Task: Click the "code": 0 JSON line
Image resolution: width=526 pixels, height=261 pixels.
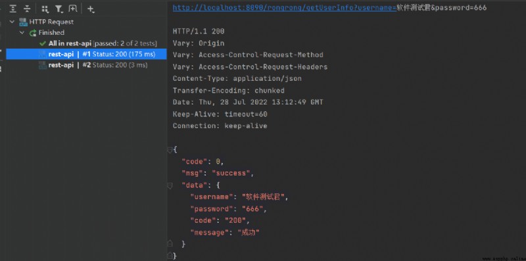Action: [x=203, y=162]
